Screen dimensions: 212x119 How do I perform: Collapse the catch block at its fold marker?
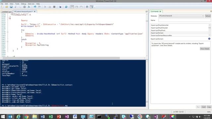click(8, 41)
